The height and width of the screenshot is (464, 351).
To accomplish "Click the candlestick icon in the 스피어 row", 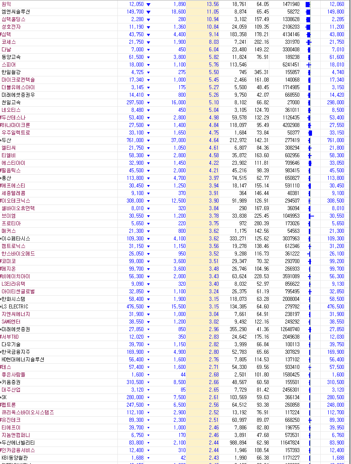I will [309, 65].
